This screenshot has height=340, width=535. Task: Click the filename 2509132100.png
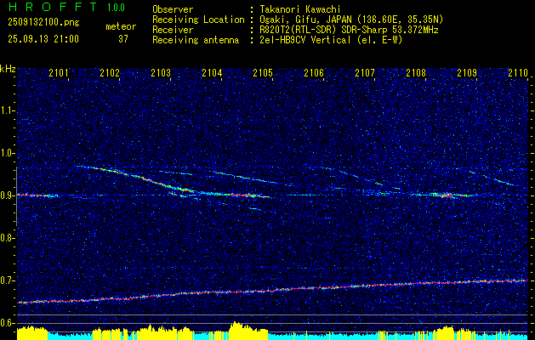[43, 23]
